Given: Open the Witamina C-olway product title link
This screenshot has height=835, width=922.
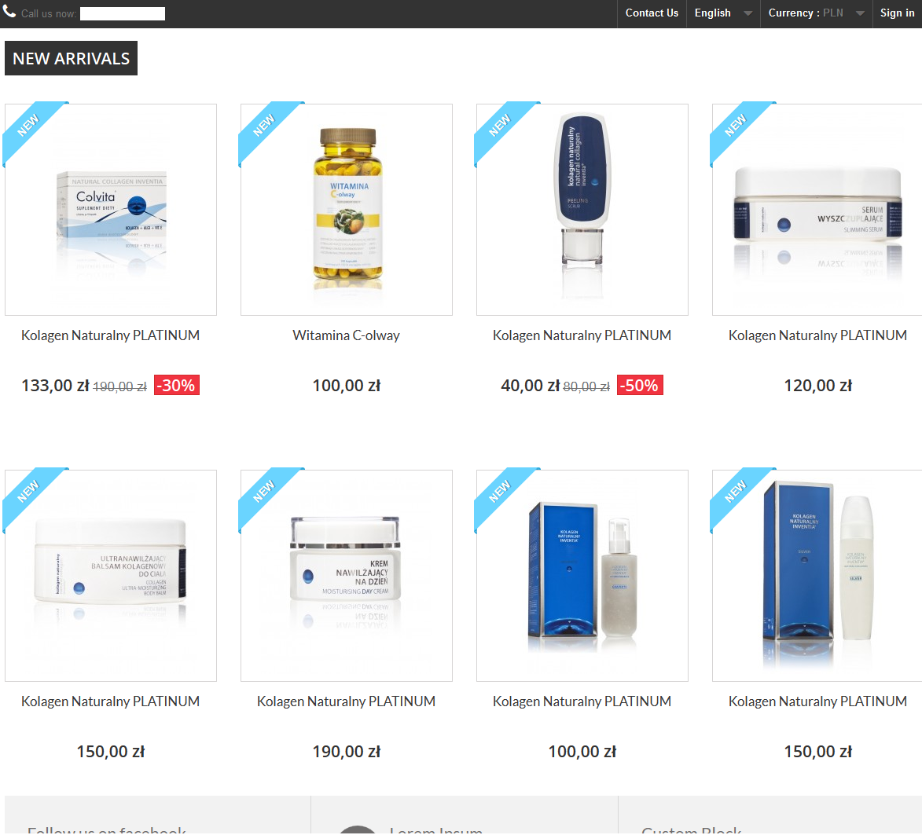Looking at the screenshot, I should [347, 335].
